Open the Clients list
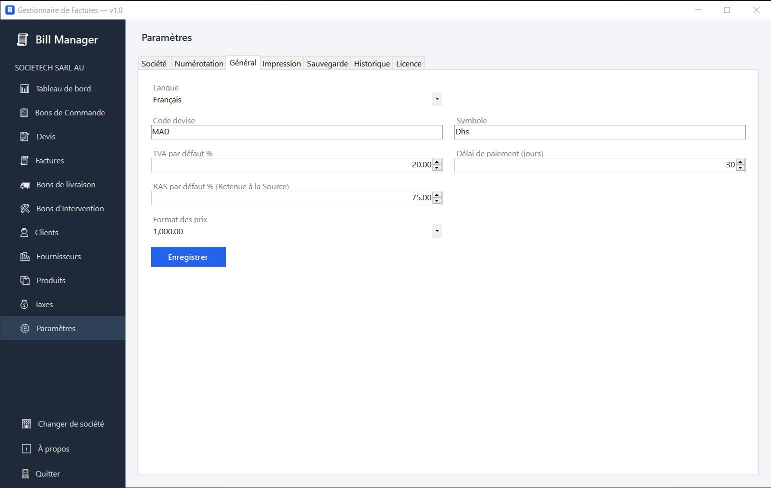771x488 pixels. (x=63, y=232)
